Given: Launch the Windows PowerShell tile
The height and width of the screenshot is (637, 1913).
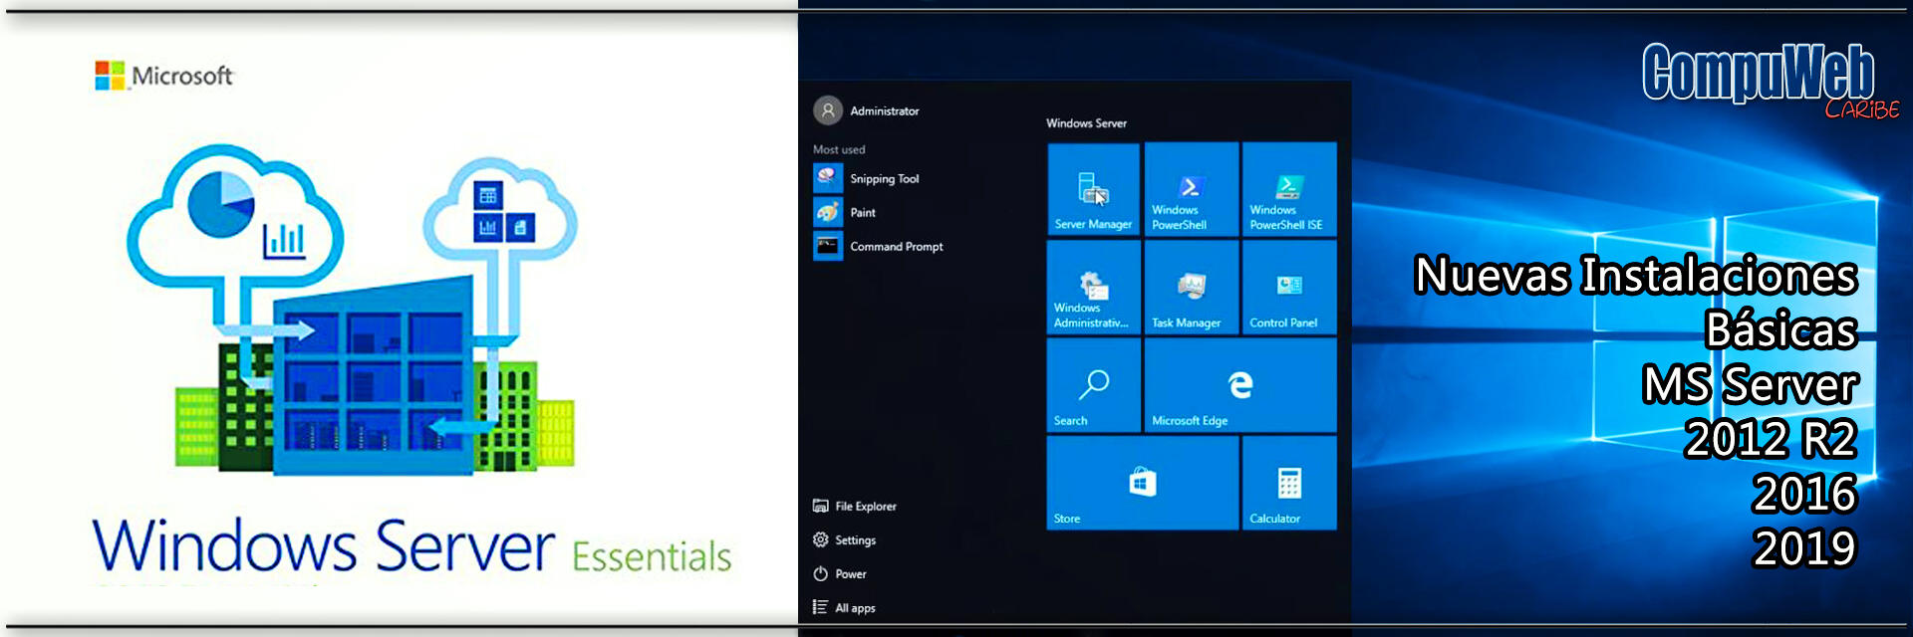Looking at the screenshot, I should click(x=1191, y=189).
